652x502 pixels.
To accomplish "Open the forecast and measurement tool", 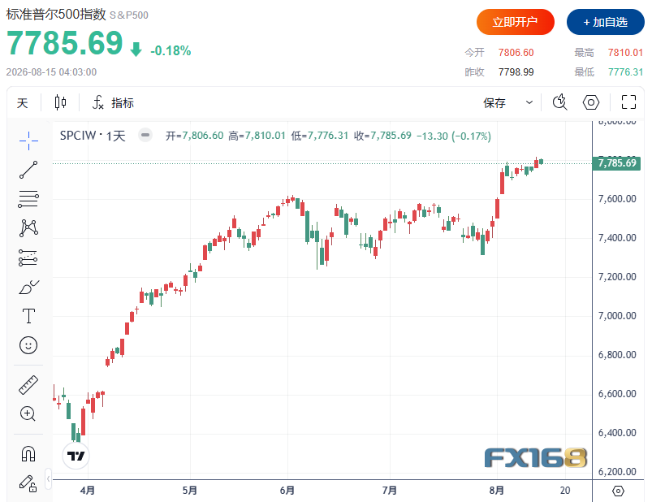I will 28,257.
